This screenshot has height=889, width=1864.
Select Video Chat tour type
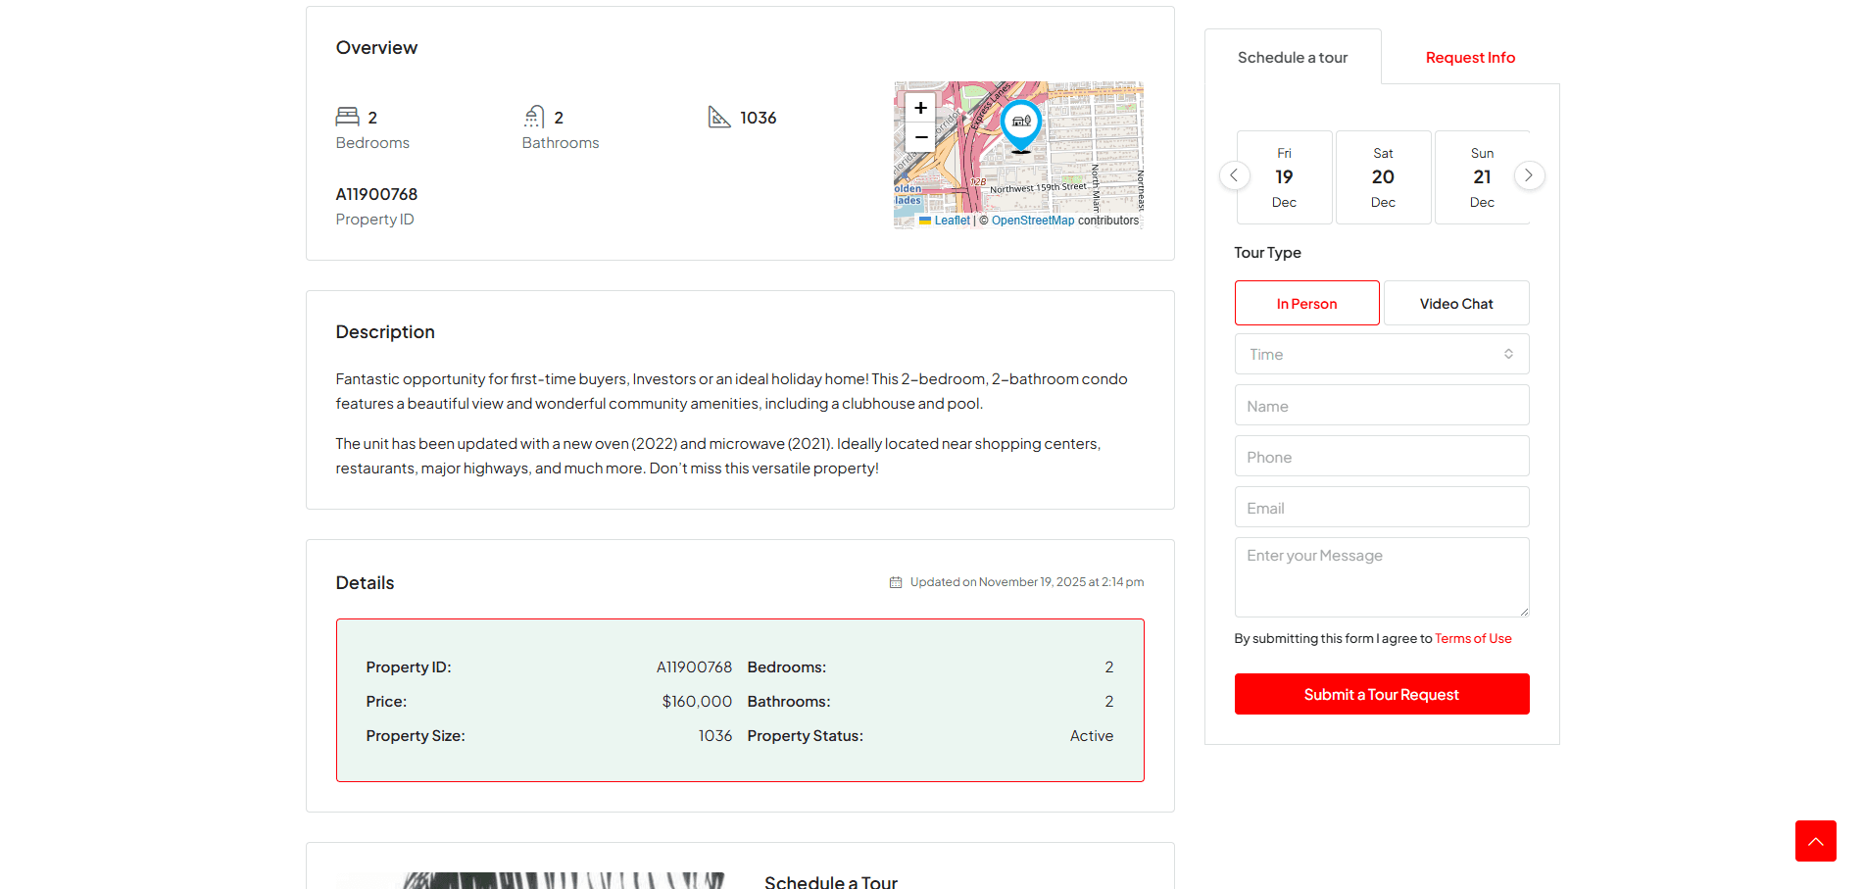(1455, 304)
